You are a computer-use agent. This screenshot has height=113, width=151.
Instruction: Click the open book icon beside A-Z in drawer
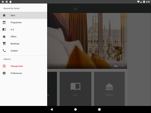click(4, 29)
